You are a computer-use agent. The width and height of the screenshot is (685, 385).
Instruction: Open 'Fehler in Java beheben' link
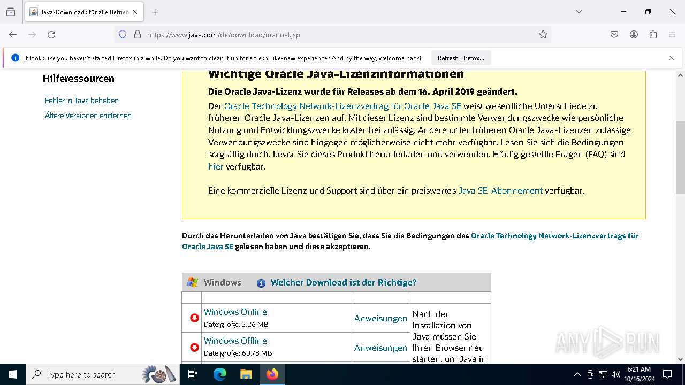[x=82, y=101]
